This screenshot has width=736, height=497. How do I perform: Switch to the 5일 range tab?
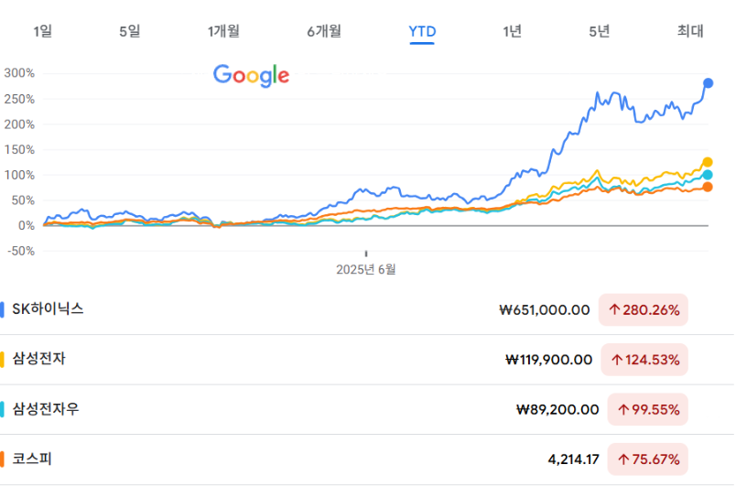[x=129, y=31]
